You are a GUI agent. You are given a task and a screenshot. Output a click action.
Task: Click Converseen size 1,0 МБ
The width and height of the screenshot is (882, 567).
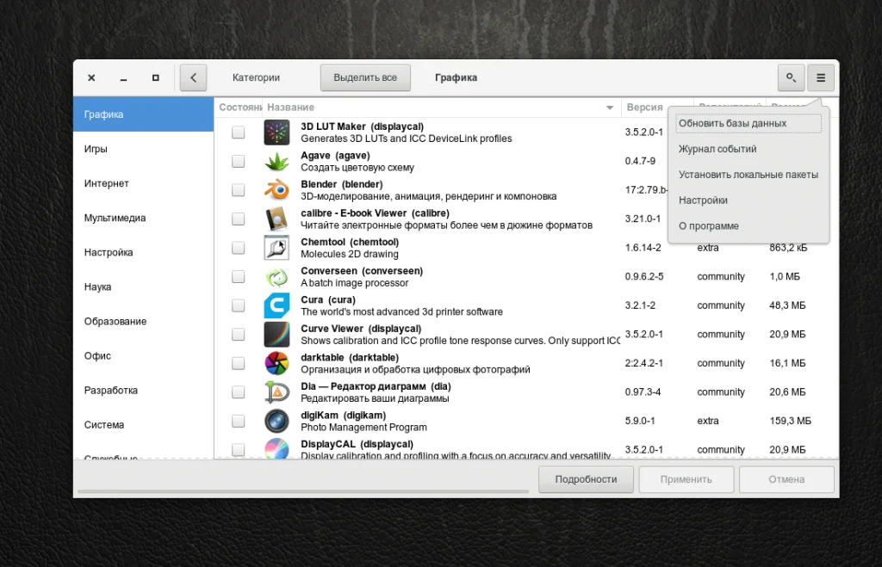(784, 276)
